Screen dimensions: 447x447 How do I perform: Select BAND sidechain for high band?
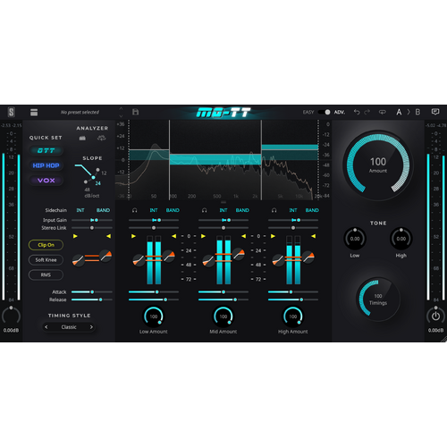312,210
